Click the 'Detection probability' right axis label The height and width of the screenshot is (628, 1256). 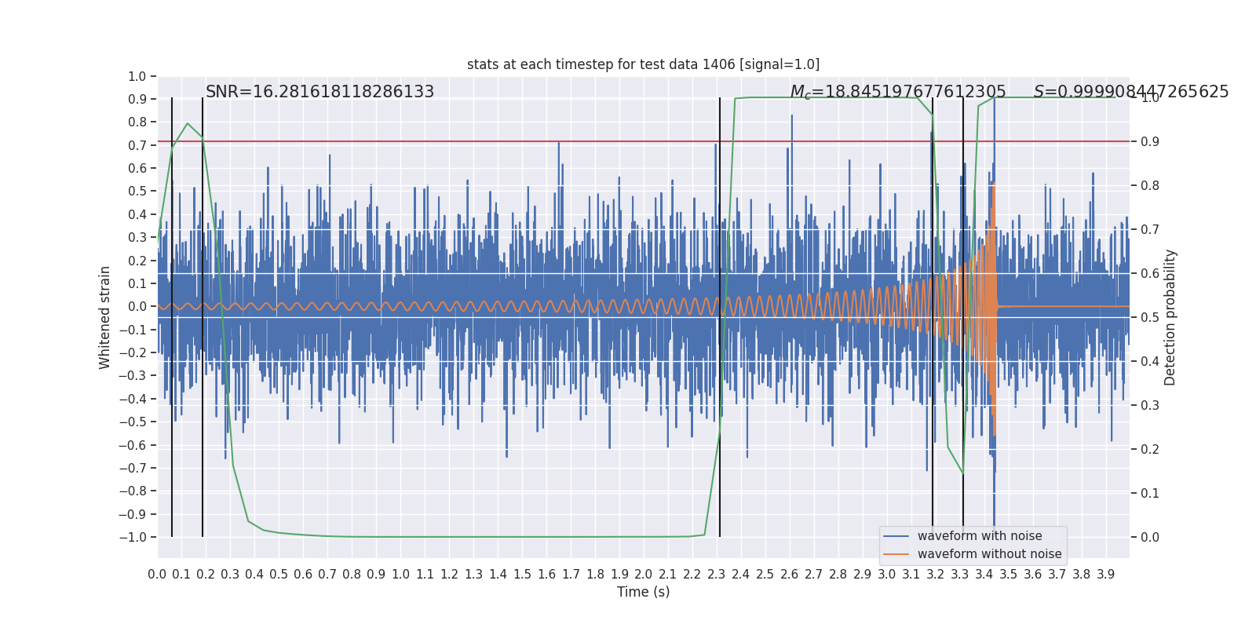1170,317
